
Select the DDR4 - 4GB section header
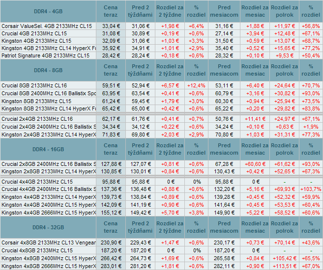[x=48, y=11]
